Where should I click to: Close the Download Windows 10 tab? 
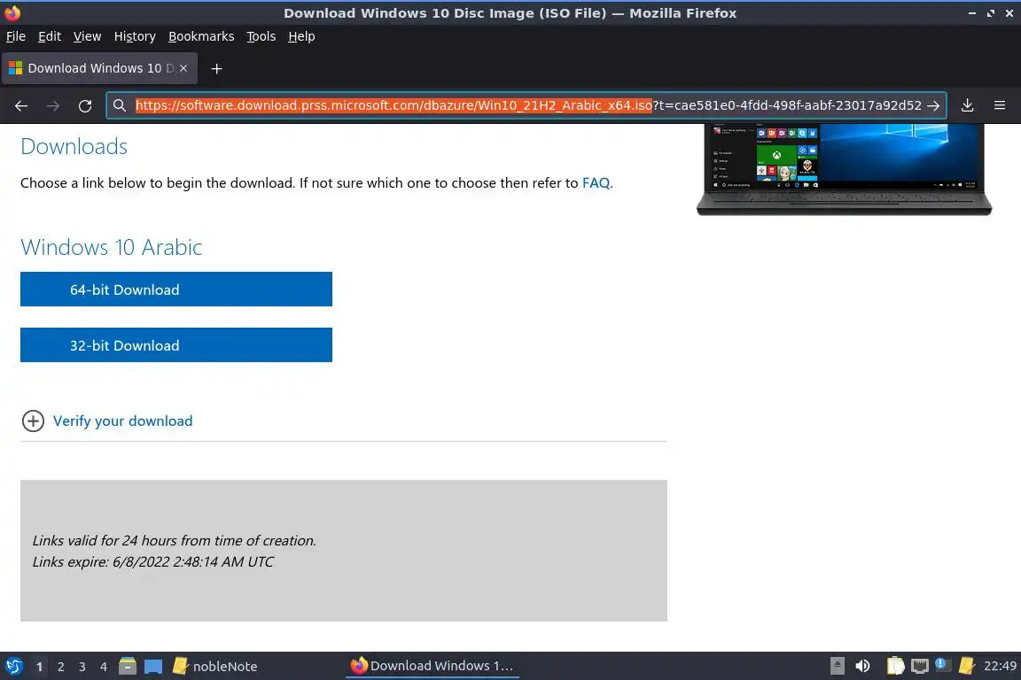[183, 68]
